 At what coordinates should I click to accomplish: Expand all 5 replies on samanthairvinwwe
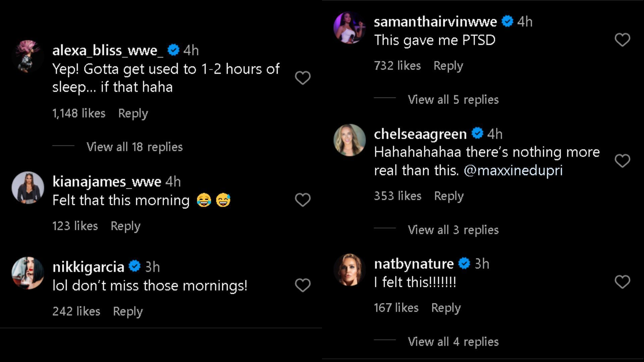452,100
